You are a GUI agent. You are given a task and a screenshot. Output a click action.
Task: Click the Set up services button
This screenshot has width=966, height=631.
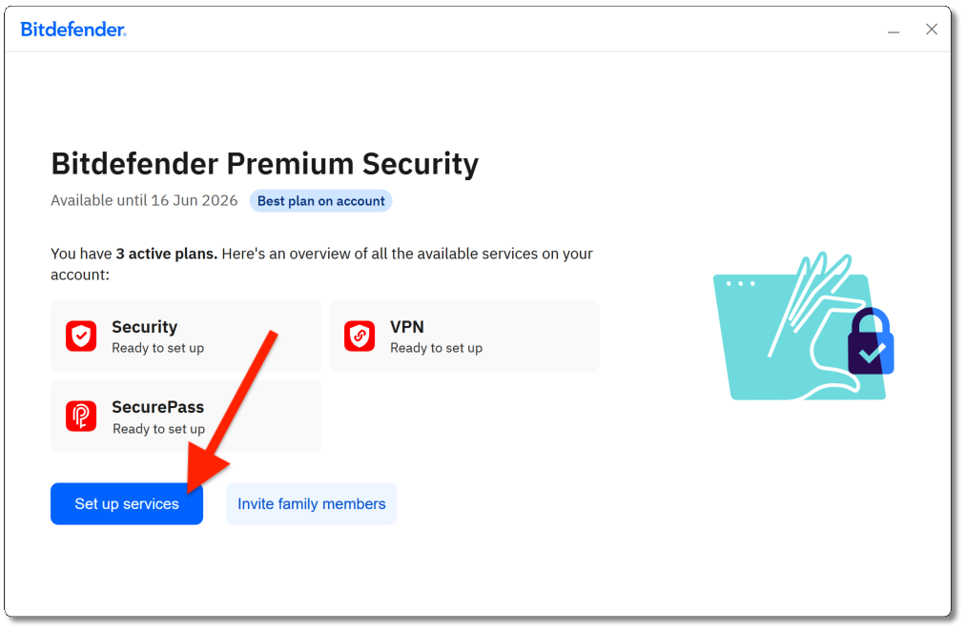click(126, 503)
